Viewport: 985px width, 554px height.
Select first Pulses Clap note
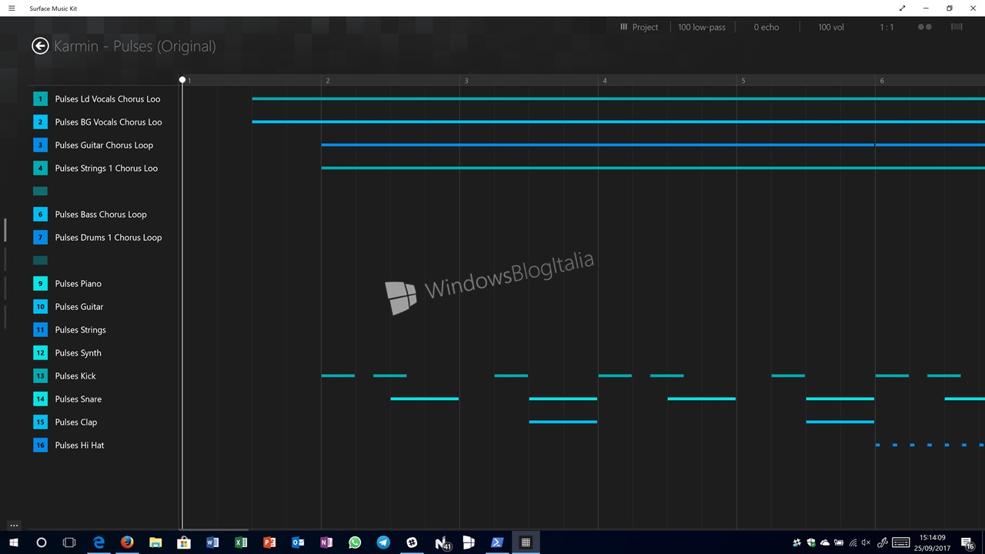pyautogui.click(x=563, y=422)
